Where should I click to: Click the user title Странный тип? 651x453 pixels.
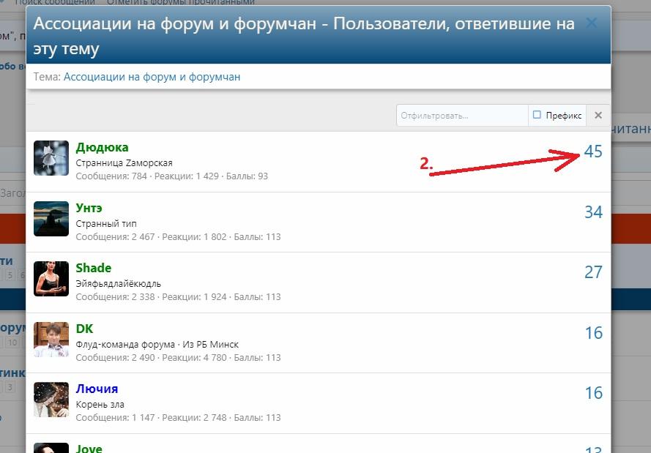tap(106, 224)
